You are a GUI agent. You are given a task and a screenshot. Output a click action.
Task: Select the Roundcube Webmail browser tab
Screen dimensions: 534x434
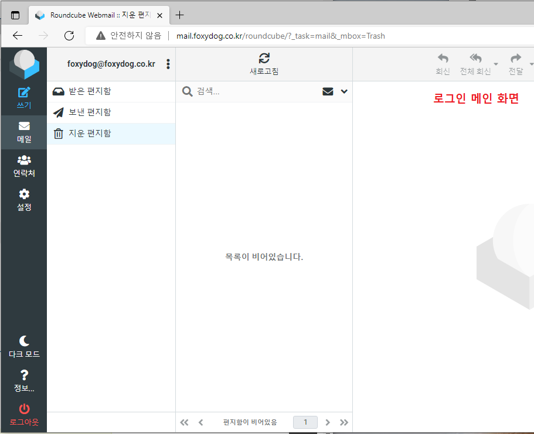(99, 15)
